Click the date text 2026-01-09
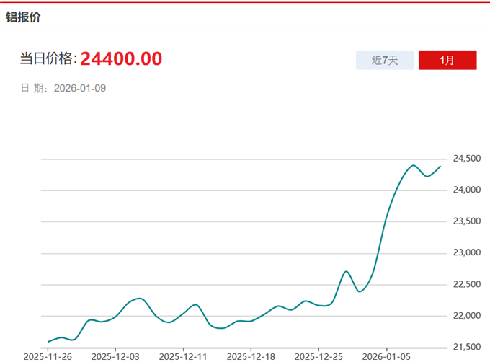This screenshot has height=362, width=490. pos(80,88)
